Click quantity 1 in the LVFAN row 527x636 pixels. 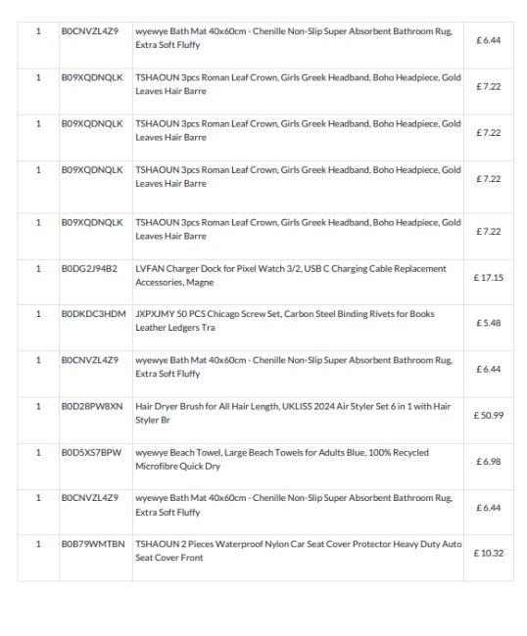pyautogui.click(x=38, y=268)
